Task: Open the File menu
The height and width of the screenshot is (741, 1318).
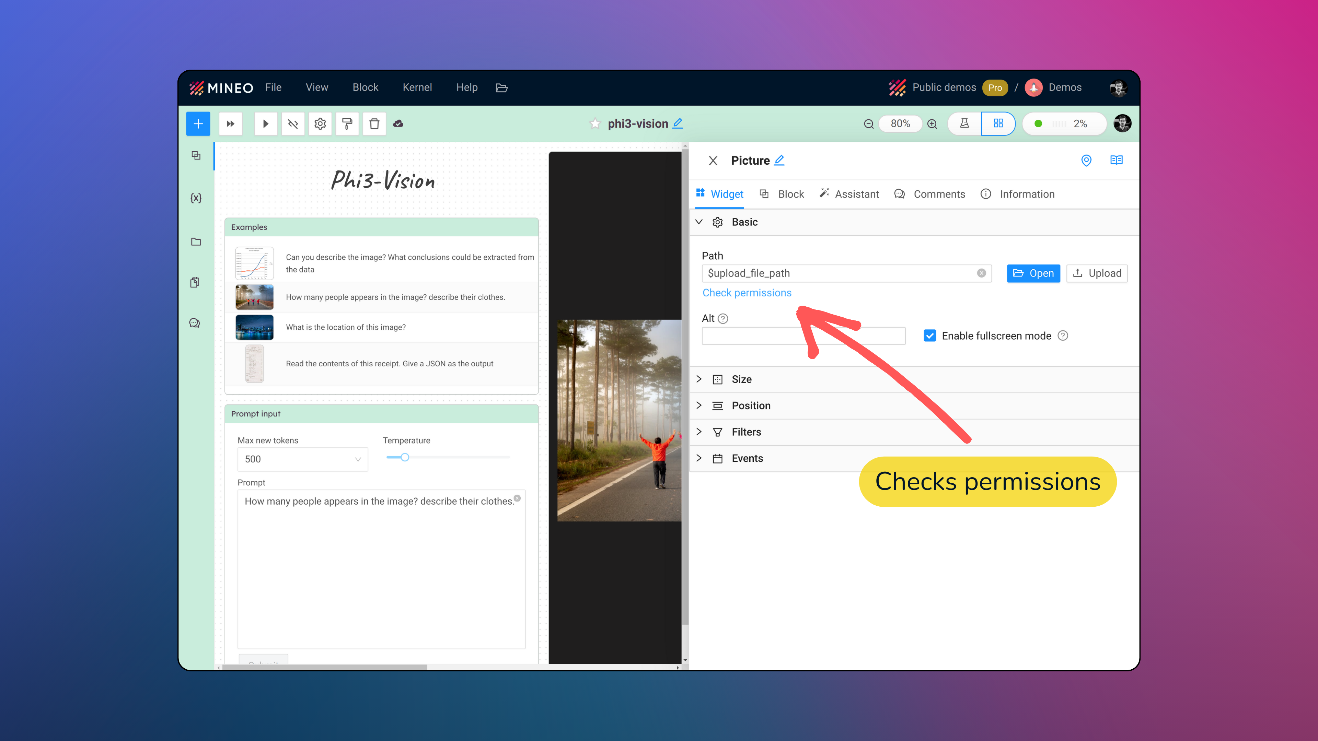Action: tap(273, 87)
